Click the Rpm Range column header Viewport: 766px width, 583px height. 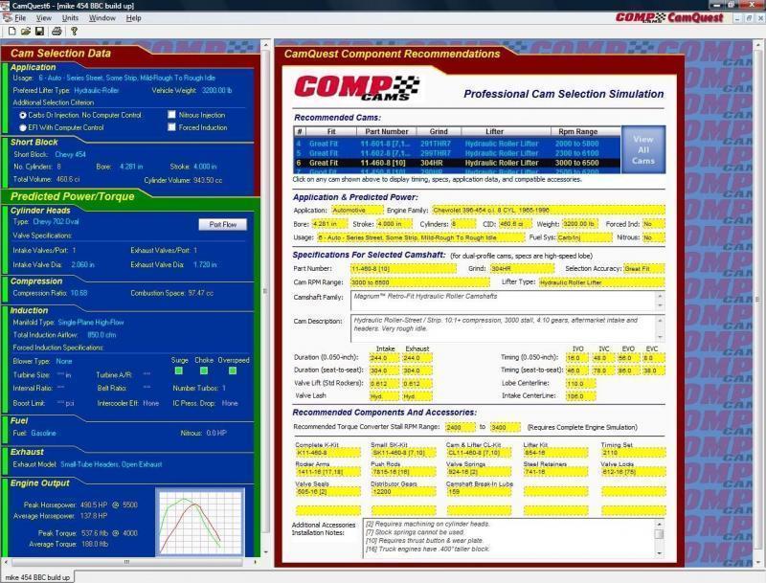click(x=578, y=132)
